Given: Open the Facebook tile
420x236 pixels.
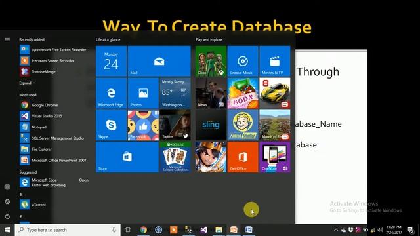Looking at the screenshot, I should point(143,125).
